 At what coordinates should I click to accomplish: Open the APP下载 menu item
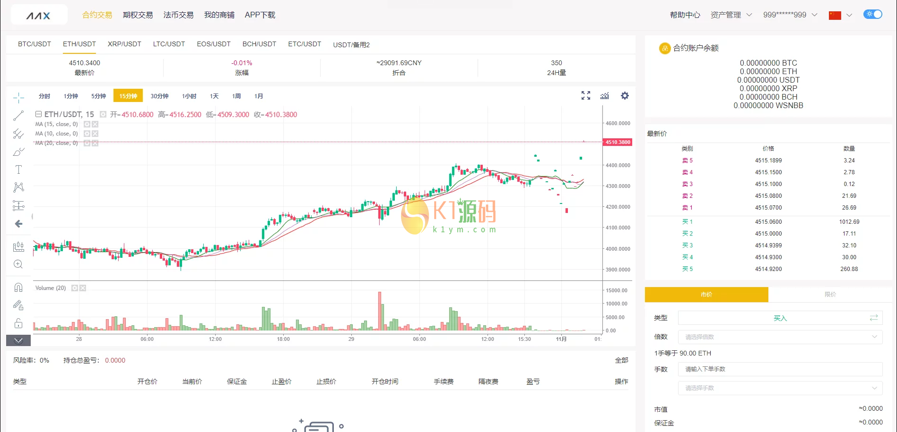(260, 15)
